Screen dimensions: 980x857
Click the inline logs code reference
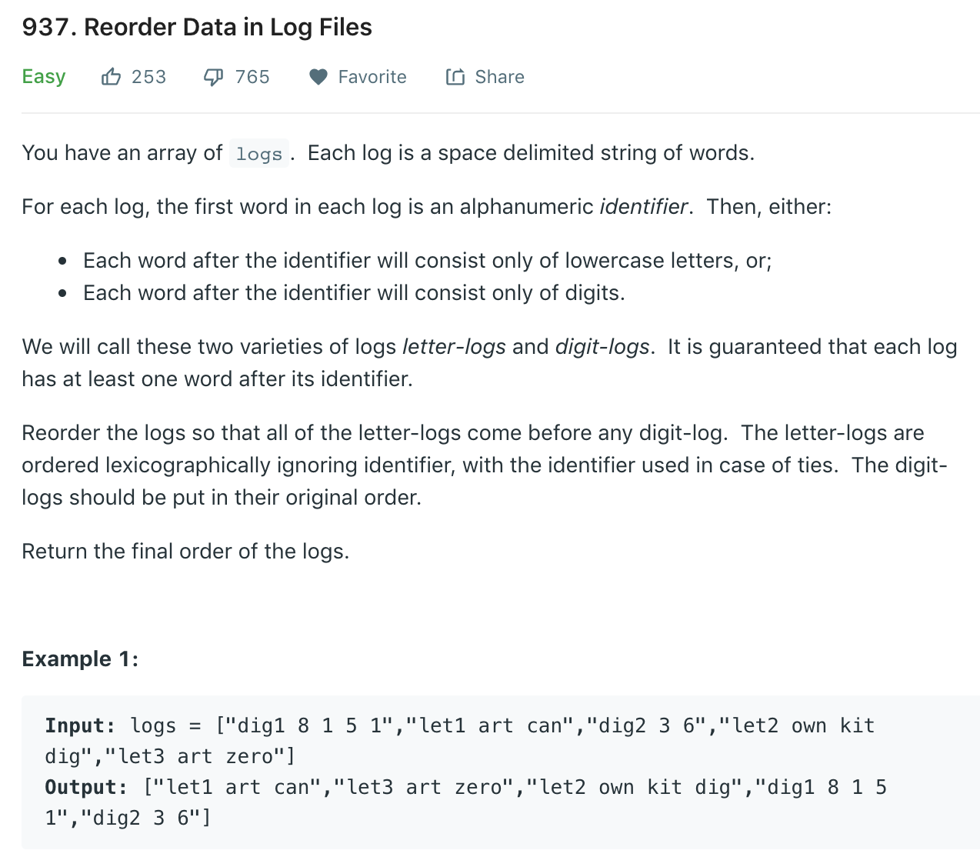(258, 153)
